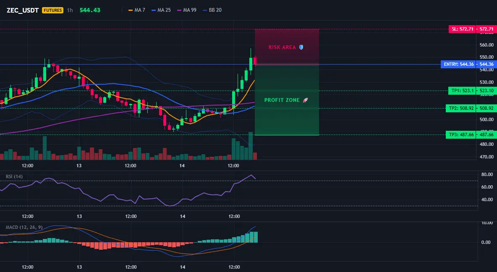
Task: Click the PROFIT ZONE label
Action: tap(282, 100)
